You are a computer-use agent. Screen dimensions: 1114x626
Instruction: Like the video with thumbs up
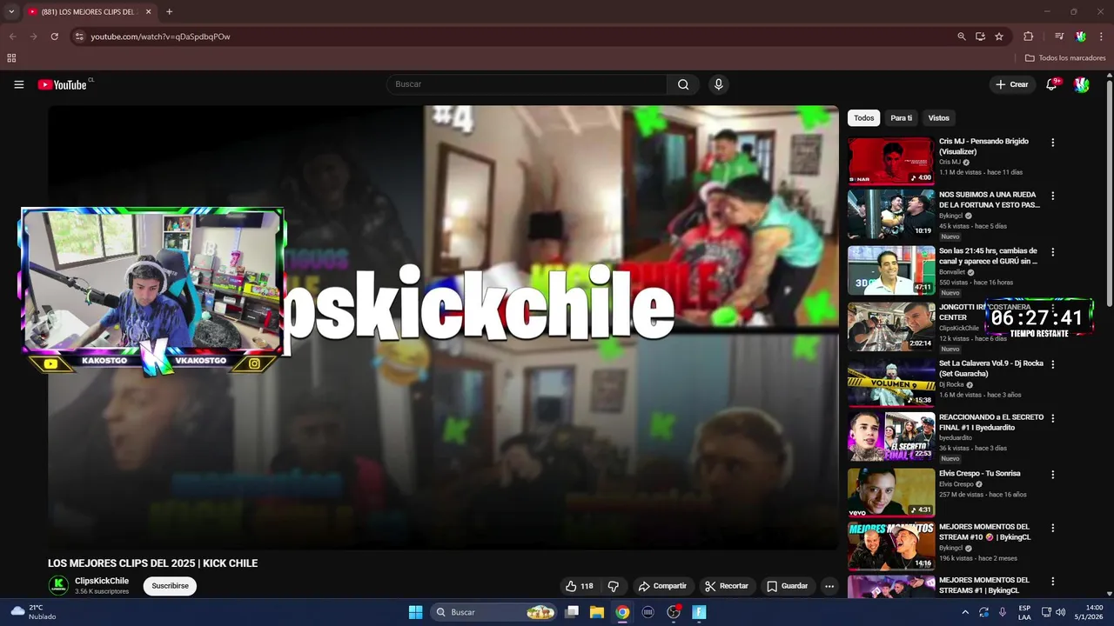tap(580, 586)
